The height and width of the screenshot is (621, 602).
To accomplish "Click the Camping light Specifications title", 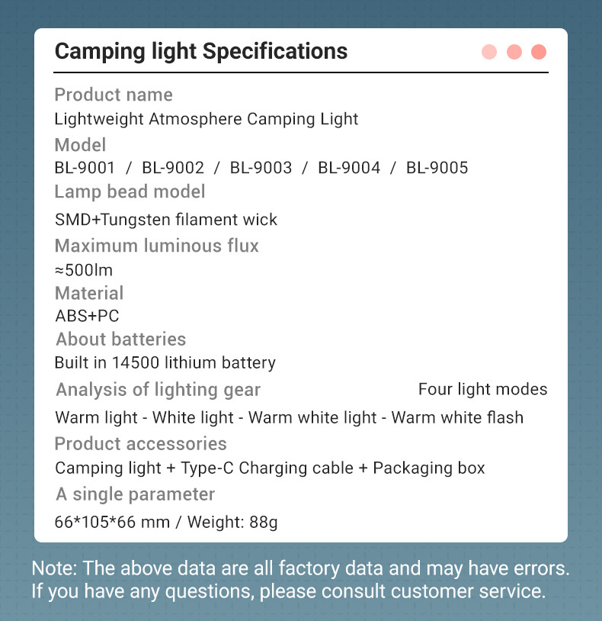I will (x=201, y=51).
